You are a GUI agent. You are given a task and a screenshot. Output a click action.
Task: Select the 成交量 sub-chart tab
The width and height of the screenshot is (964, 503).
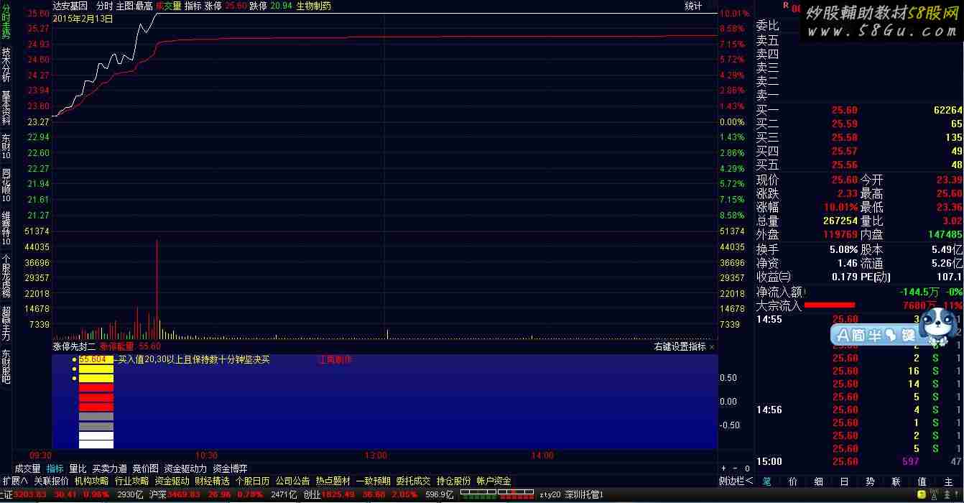pyautogui.click(x=27, y=469)
